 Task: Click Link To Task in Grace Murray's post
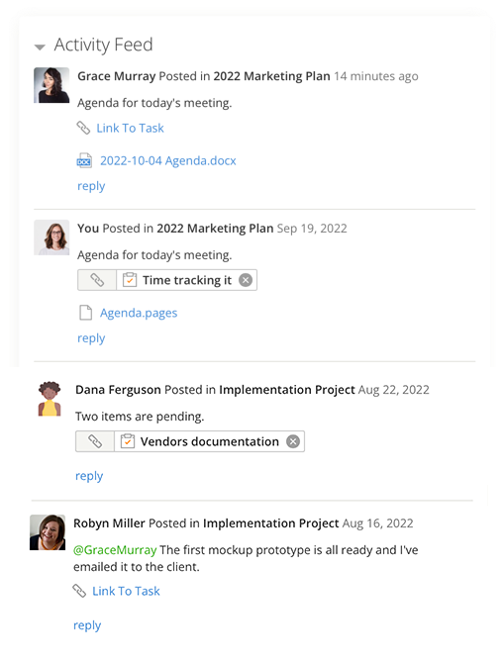click(x=130, y=128)
